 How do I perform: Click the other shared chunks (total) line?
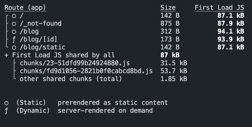pos(71,79)
